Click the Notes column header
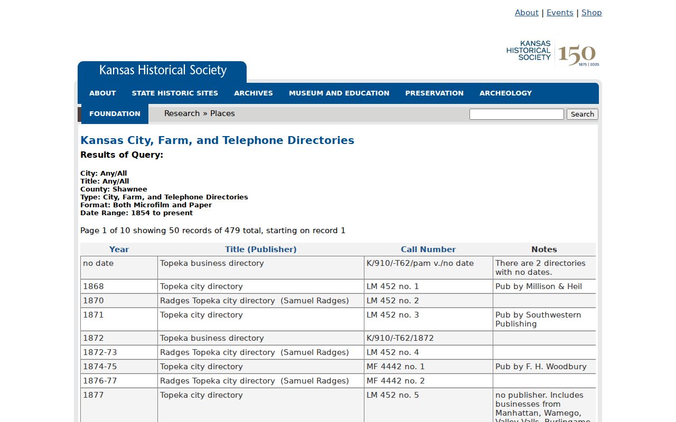Screen dimensions: 676x422 pos(544,250)
